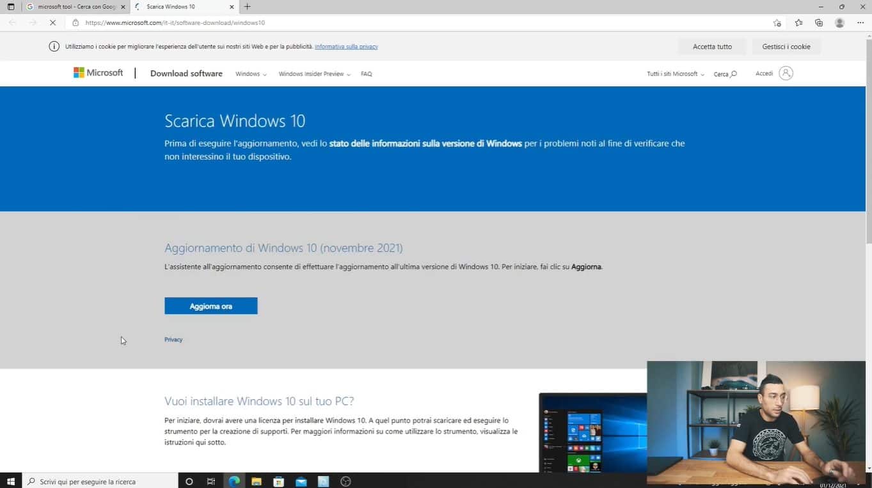The width and height of the screenshot is (872, 488).
Task: Open File Explorer from the taskbar
Action: 256,481
